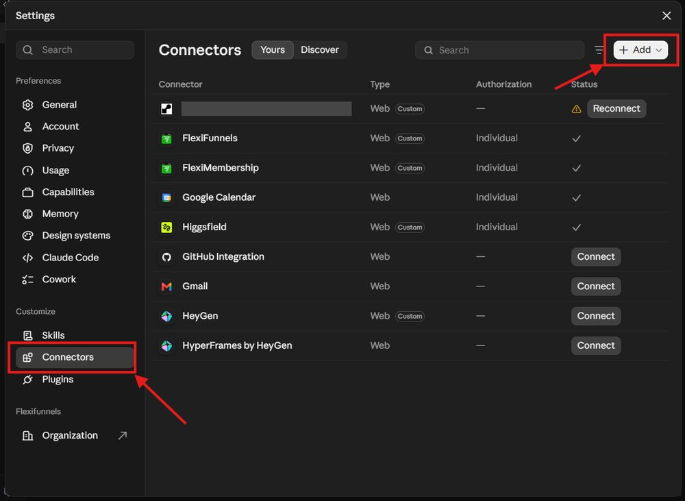Open the connector filter icon
The width and height of the screenshot is (685, 501).
(599, 50)
